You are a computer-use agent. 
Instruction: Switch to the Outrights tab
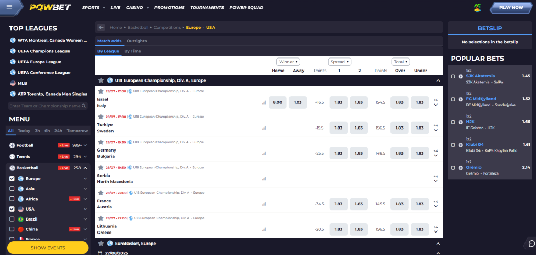[137, 41]
